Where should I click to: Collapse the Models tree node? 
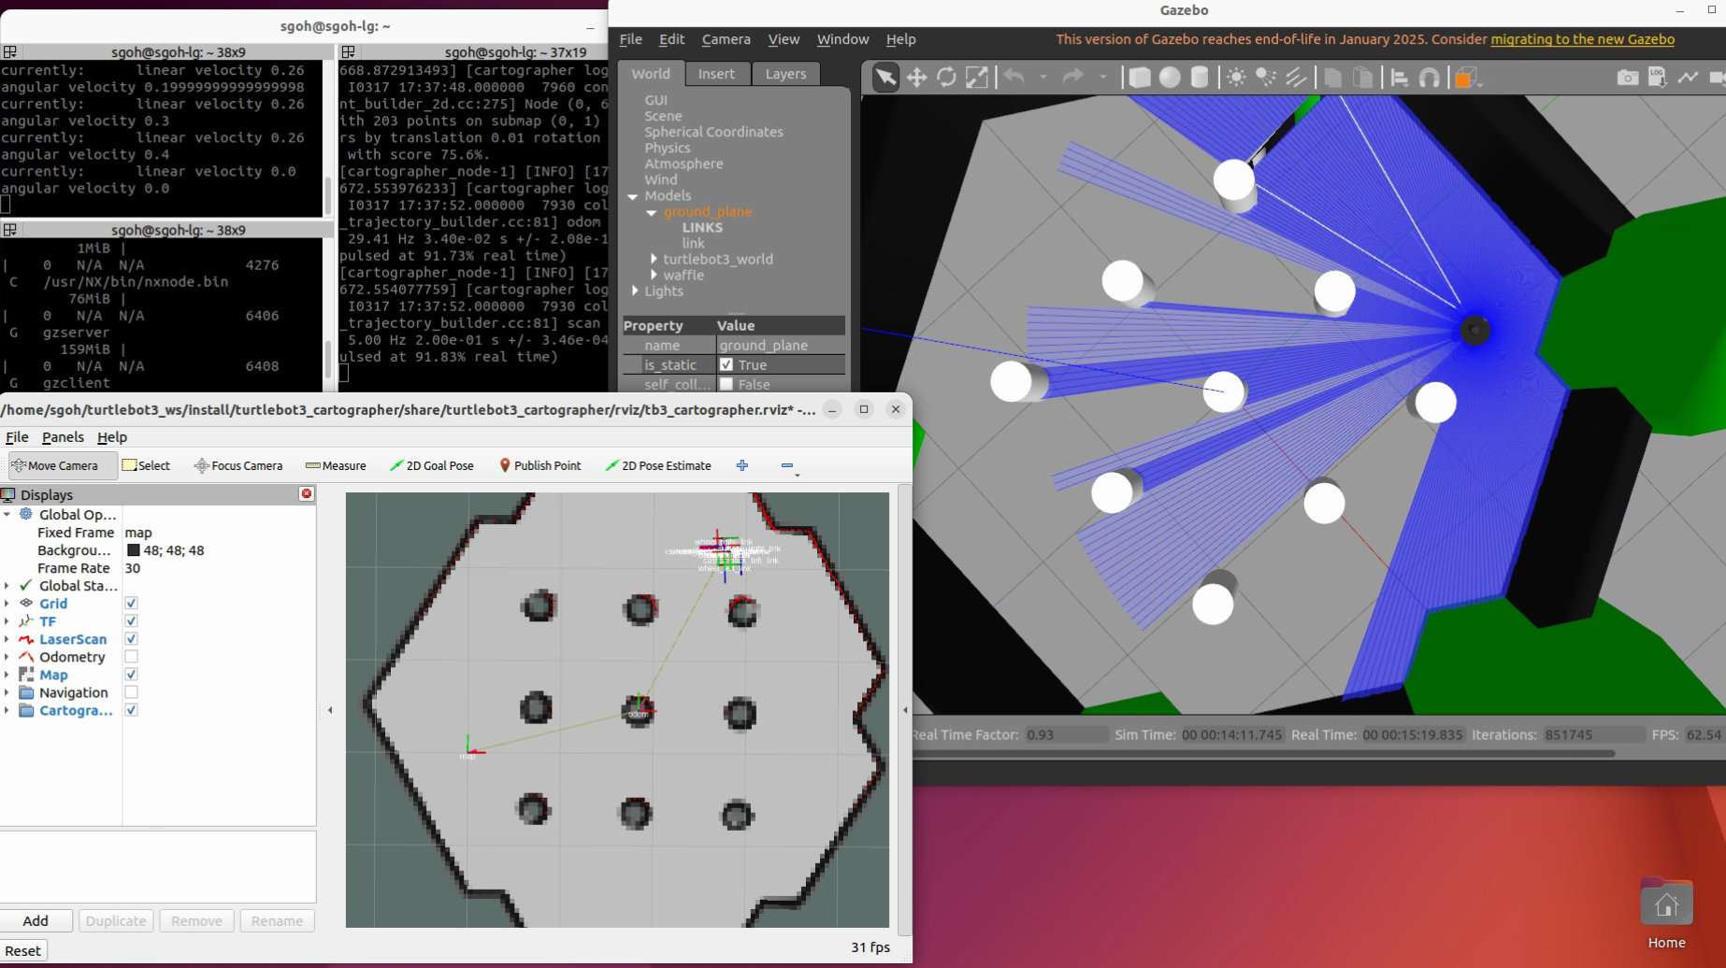point(633,196)
